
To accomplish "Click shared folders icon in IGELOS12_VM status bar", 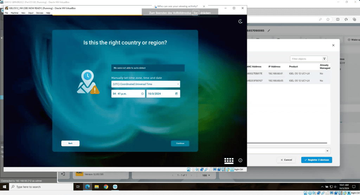I will (x=210, y=169).
